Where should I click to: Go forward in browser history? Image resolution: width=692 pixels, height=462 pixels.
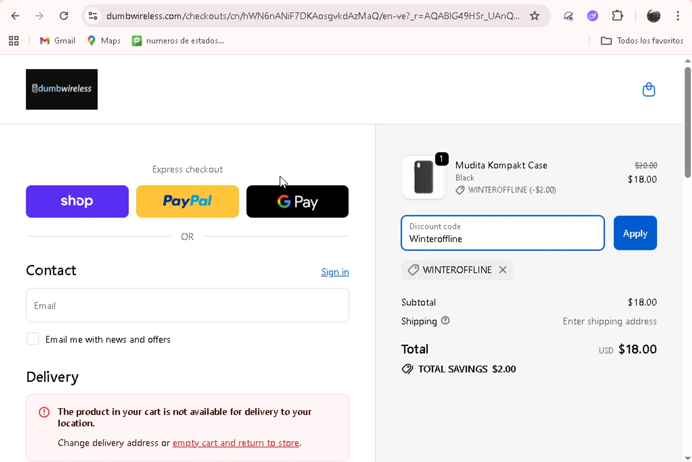click(x=39, y=16)
